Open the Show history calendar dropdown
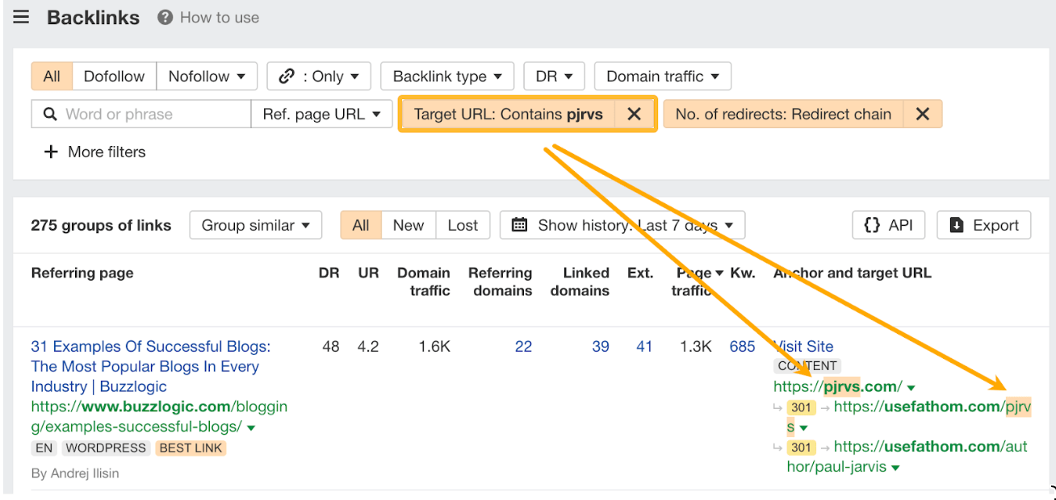Viewport: 1056px width, 500px height. (622, 226)
